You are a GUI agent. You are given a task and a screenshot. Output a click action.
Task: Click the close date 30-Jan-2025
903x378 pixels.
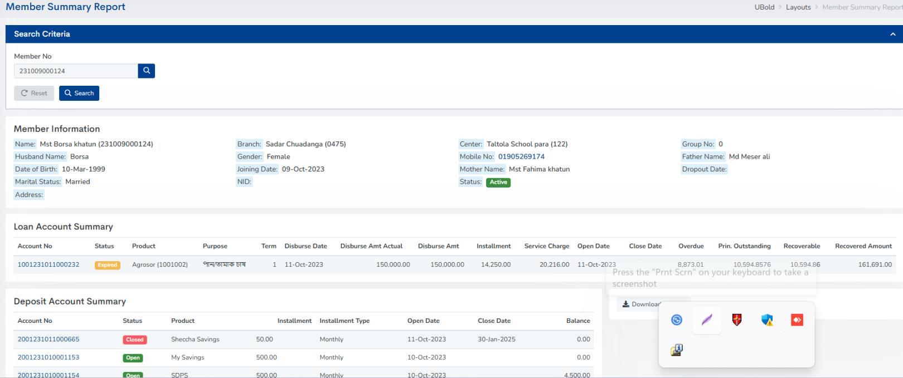[497, 339]
